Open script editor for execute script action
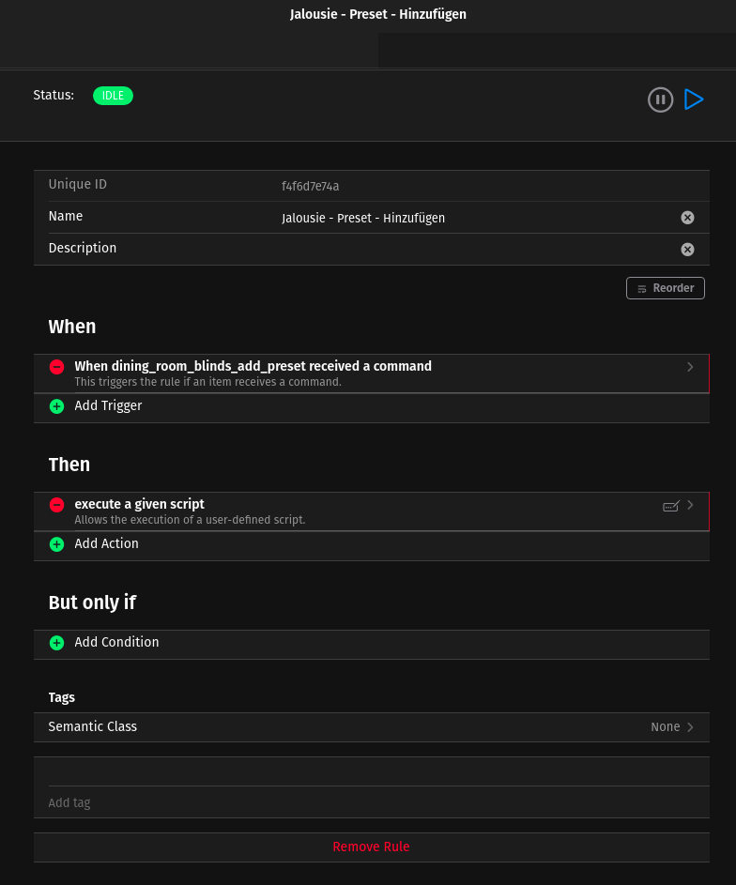The height and width of the screenshot is (885, 736). [670, 506]
